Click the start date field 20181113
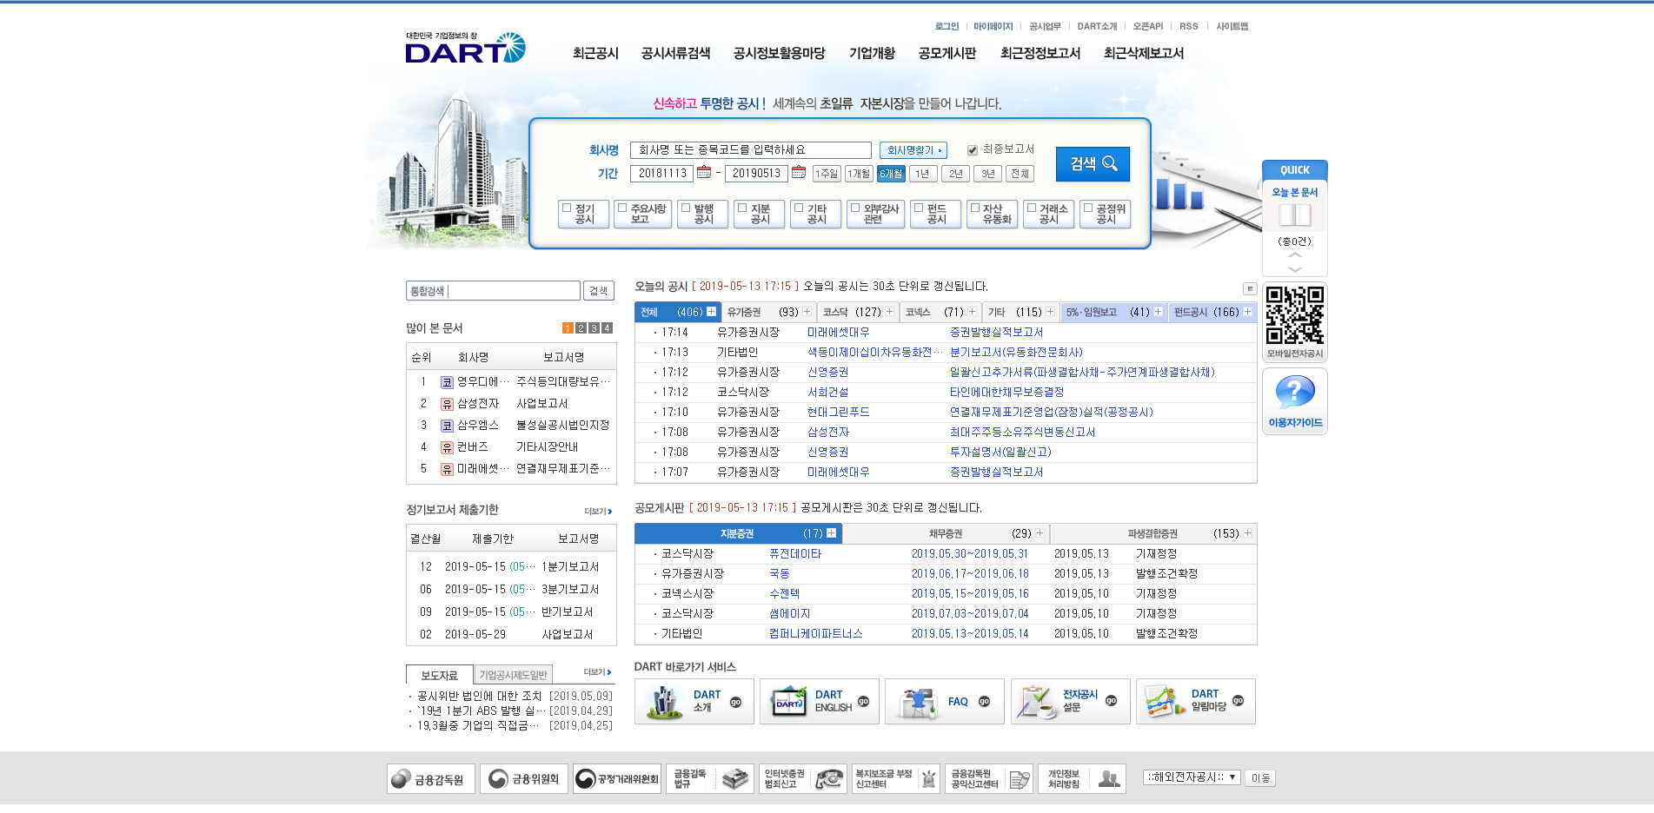This screenshot has width=1654, height=813. click(x=661, y=174)
